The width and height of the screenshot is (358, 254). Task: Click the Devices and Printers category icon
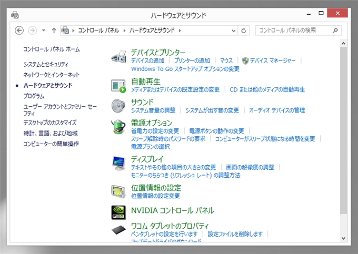click(x=119, y=57)
